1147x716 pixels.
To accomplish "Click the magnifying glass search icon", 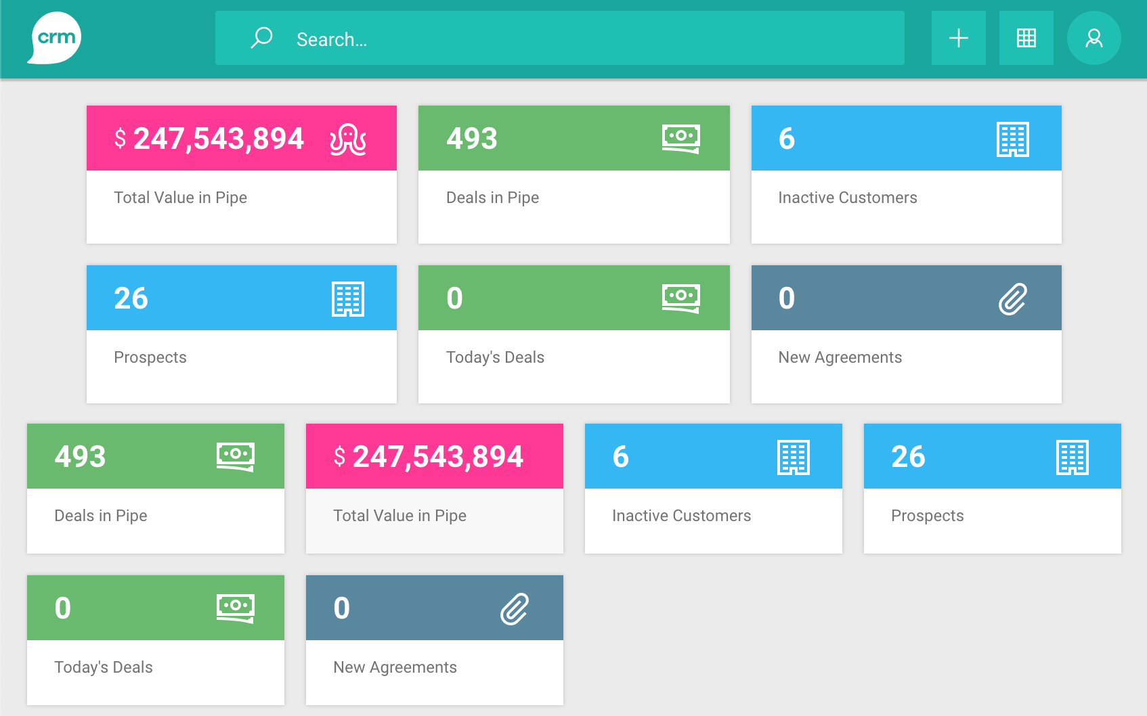I will tap(261, 38).
